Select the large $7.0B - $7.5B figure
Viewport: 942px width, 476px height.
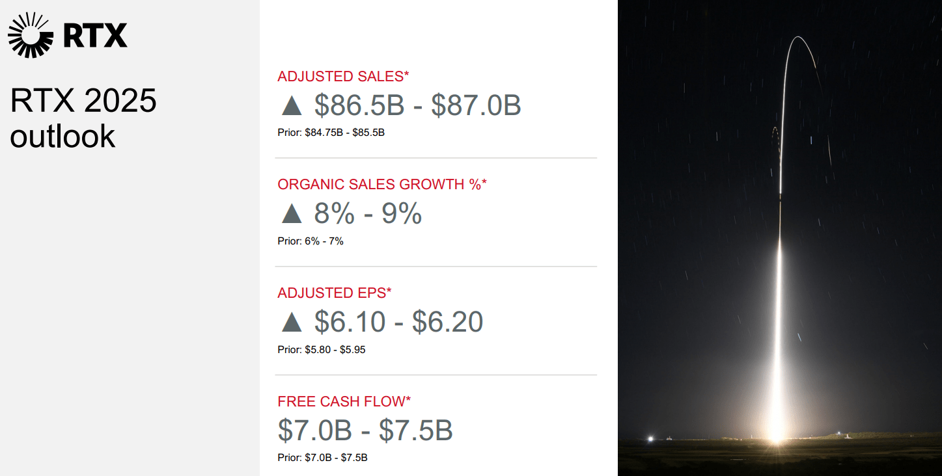[365, 430]
